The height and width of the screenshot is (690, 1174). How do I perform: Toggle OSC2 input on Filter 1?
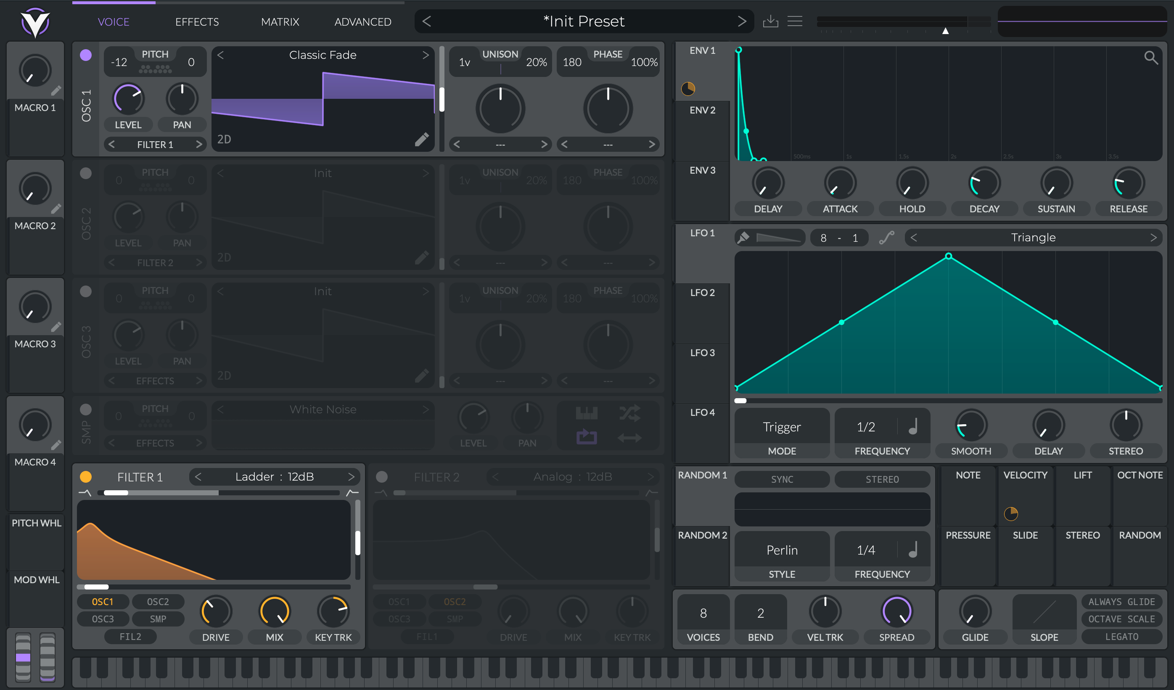click(158, 601)
